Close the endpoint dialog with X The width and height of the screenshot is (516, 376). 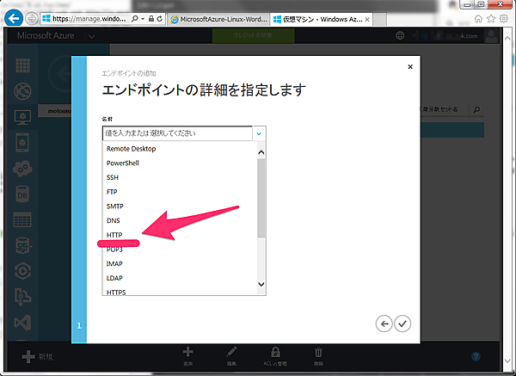tap(409, 66)
